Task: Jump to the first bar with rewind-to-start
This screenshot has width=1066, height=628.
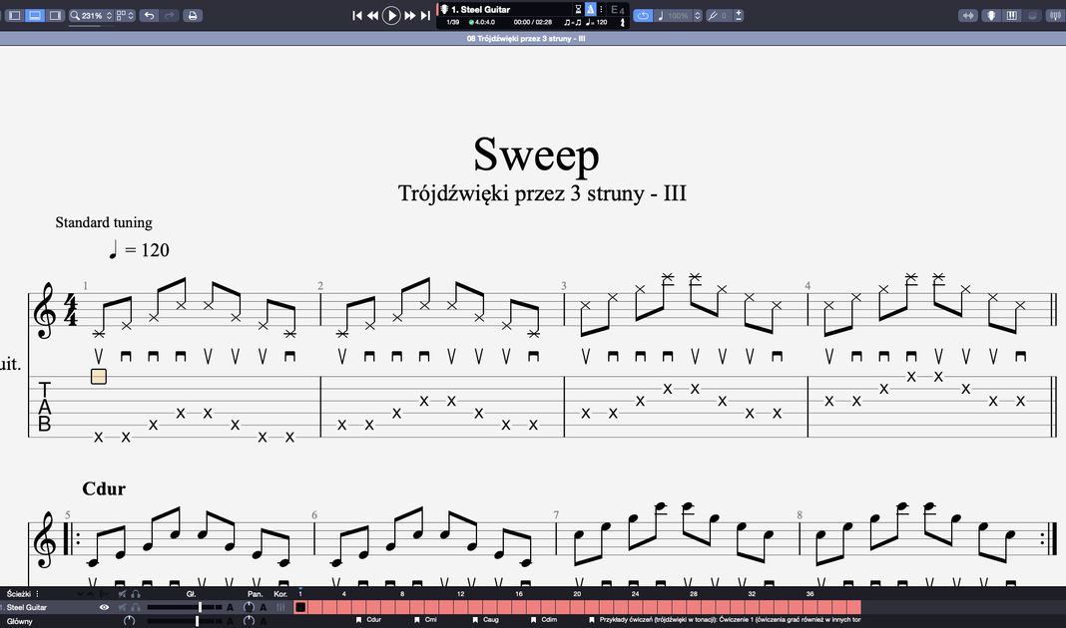Action: pyautogui.click(x=357, y=16)
